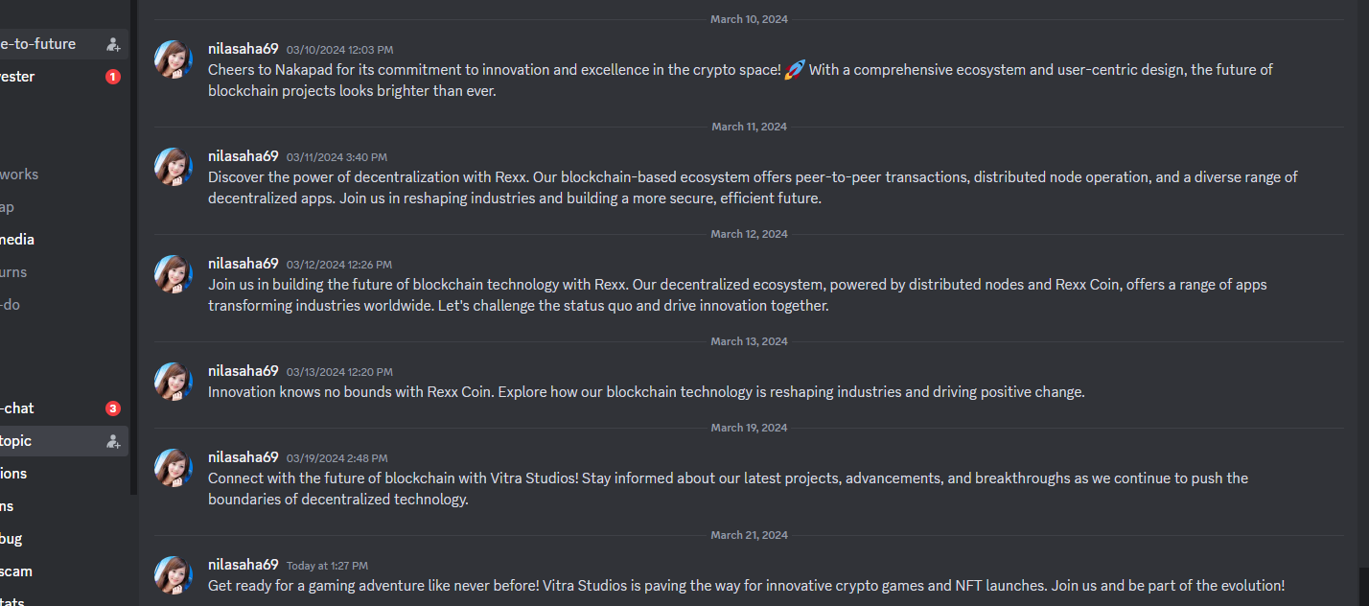Viewport: 1369px width, 606px height.
Task: Click the avatar beside the Vitra Studios gaming message
Action: (x=174, y=575)
